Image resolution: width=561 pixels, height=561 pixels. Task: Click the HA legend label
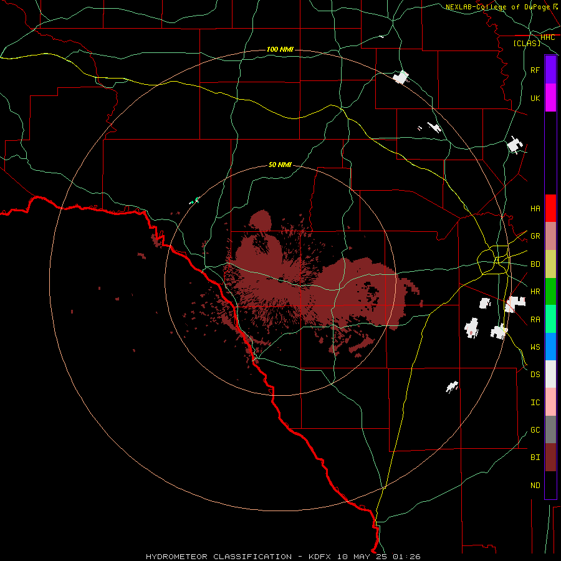535,208
